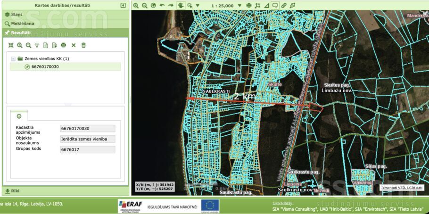Select the coordinate measure tool
This screenshot has width=429, height=214.
click(x=257, y=6)
